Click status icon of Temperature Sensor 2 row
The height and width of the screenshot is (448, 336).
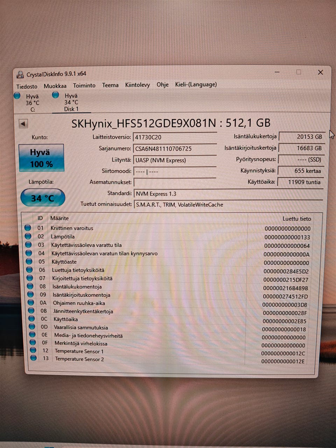(34, 358)
